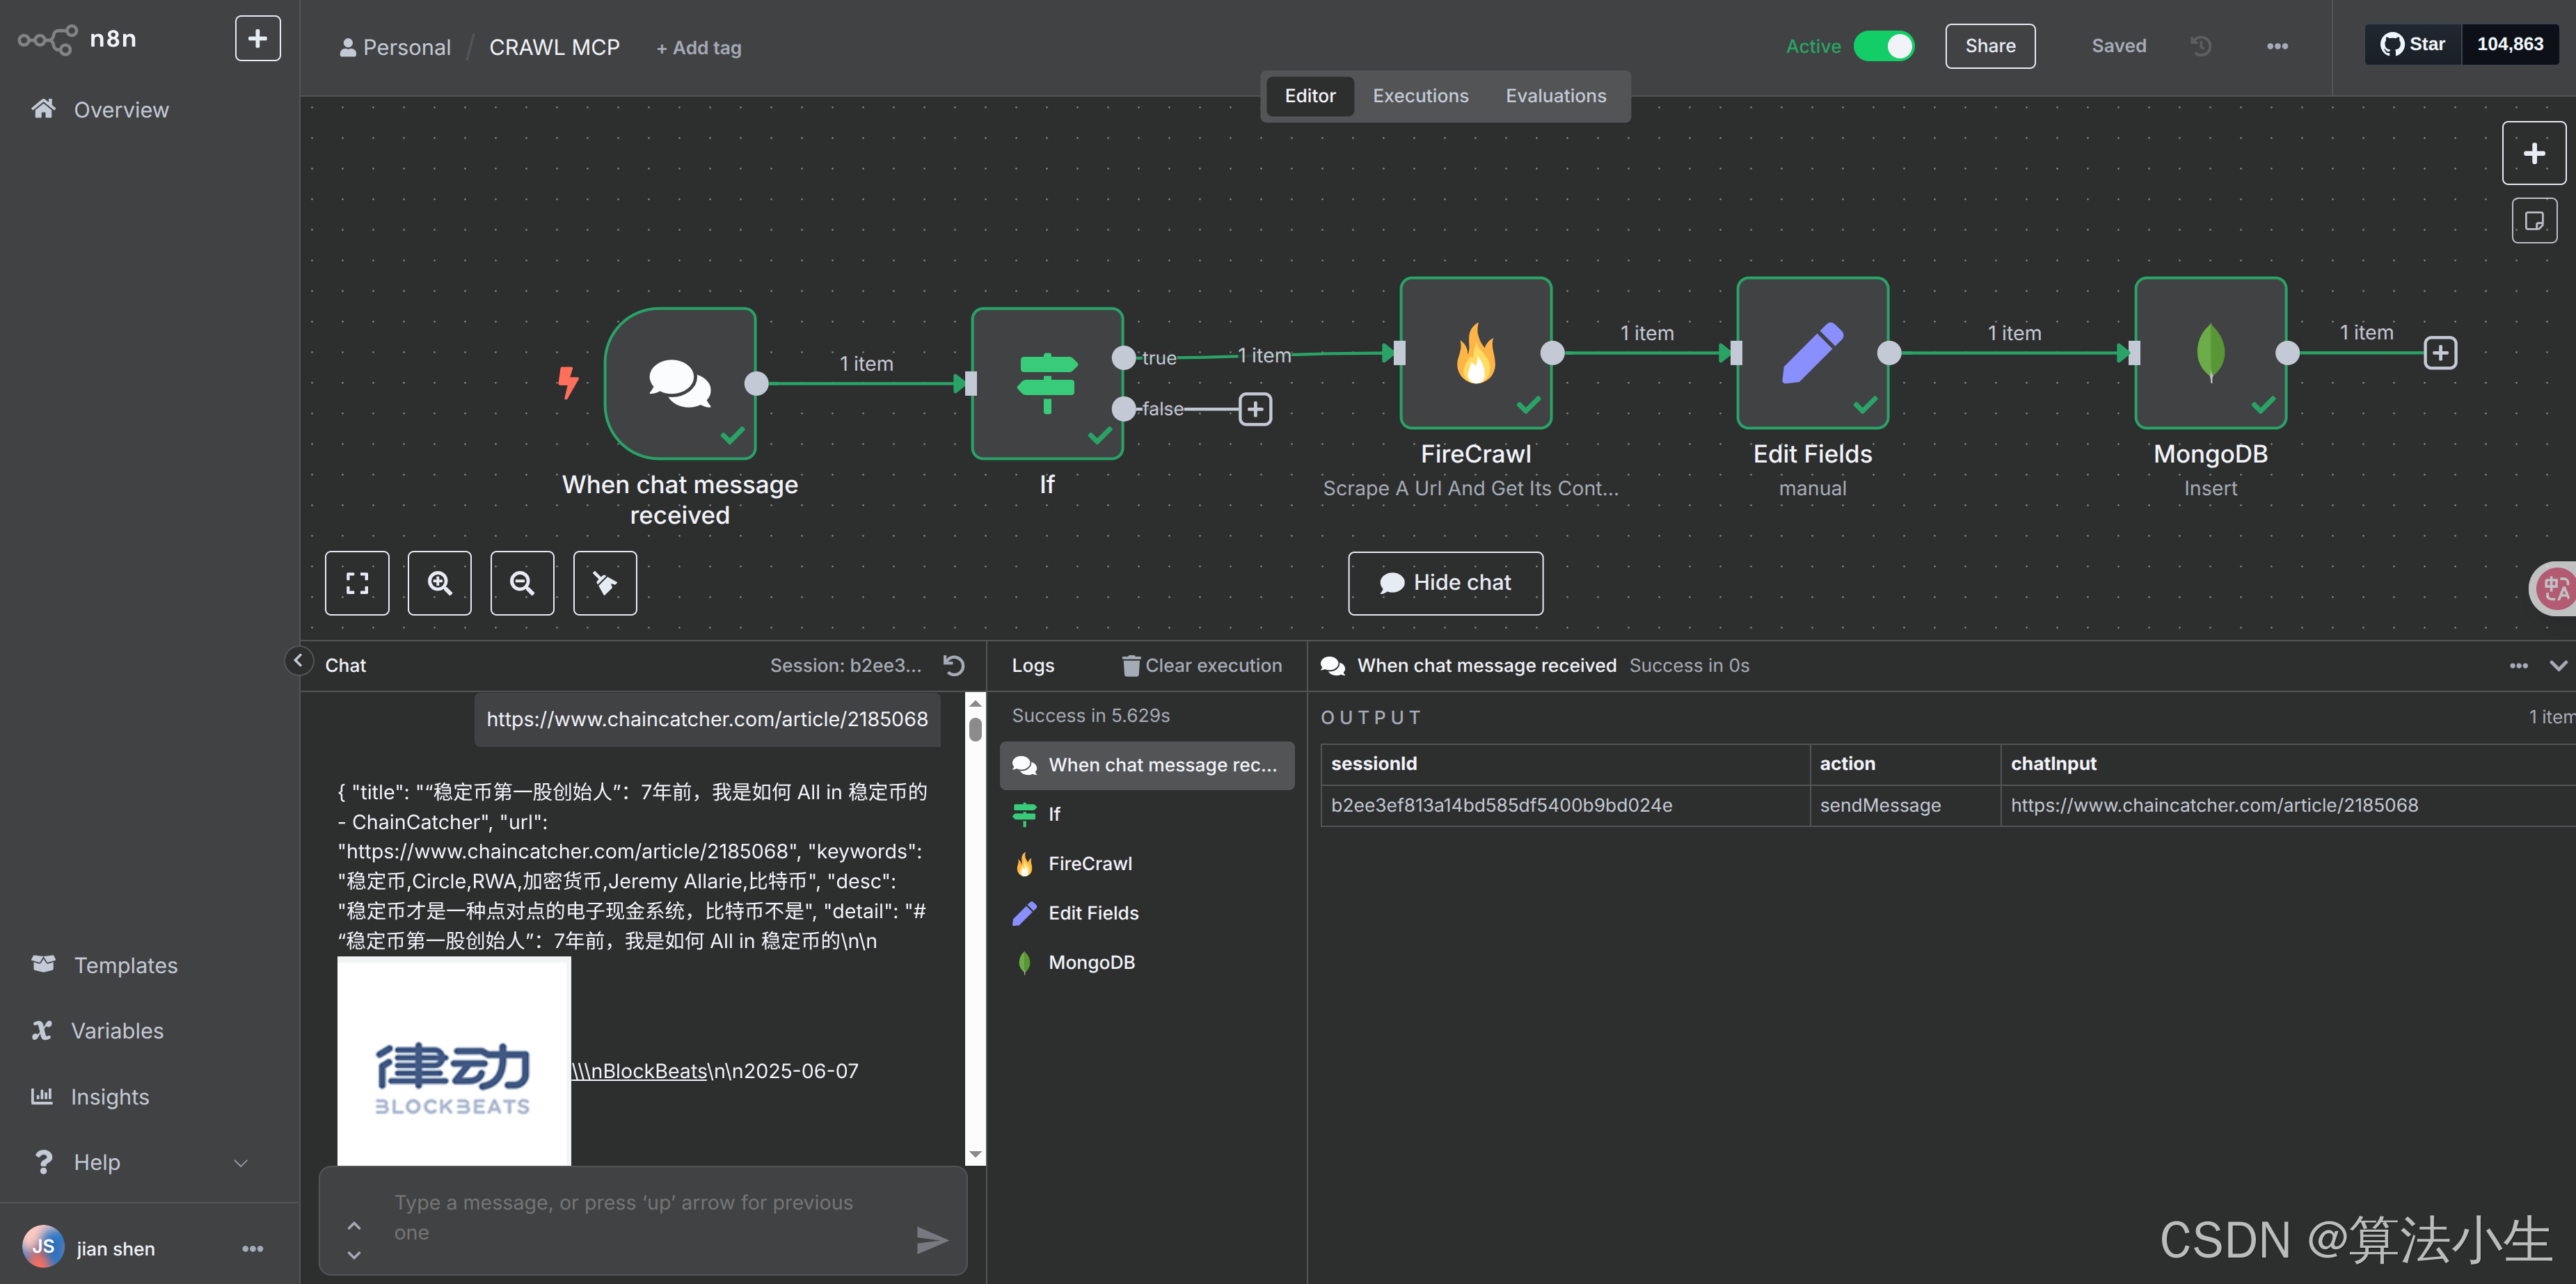This screenshot has height=1284, width=2576.
Task: Expand the Help menu chevron
Action: (240, 1163)
